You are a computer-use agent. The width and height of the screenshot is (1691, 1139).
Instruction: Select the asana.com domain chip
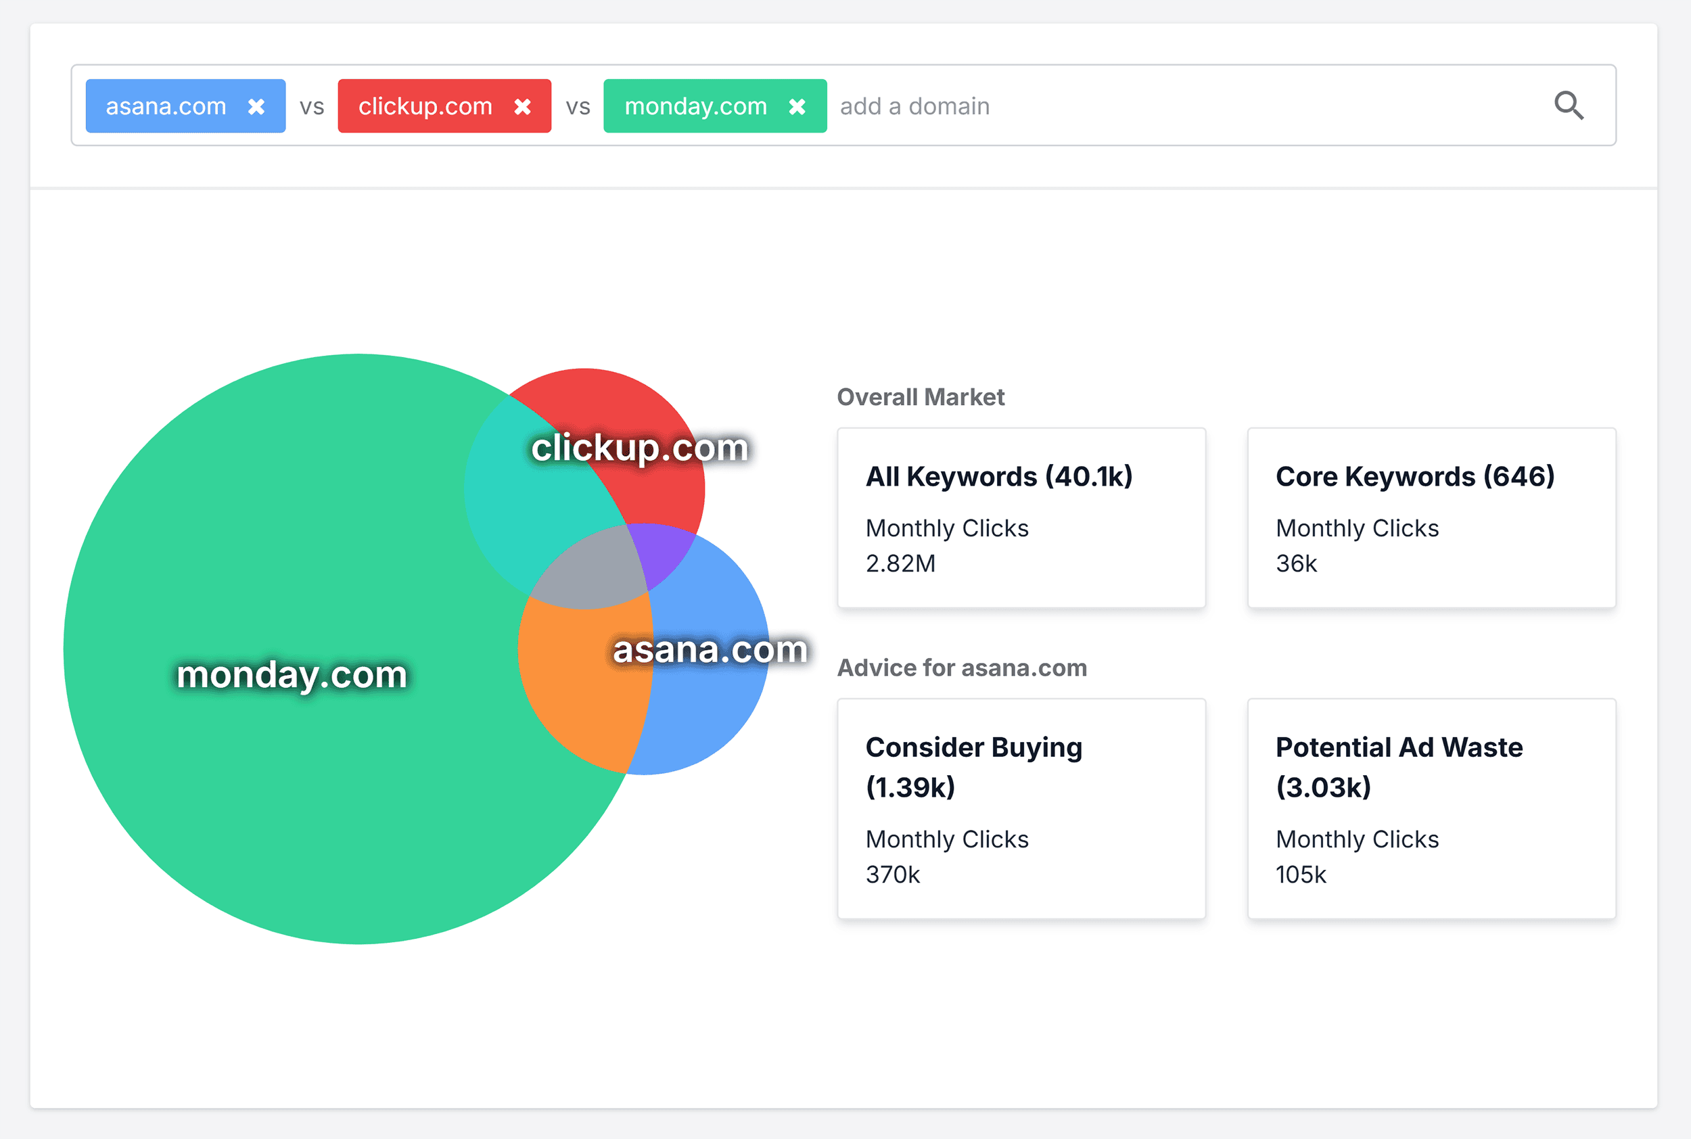[167, 106]
